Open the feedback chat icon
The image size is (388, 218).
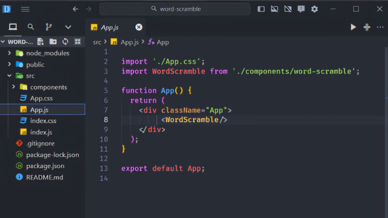[x=301, y=9]
